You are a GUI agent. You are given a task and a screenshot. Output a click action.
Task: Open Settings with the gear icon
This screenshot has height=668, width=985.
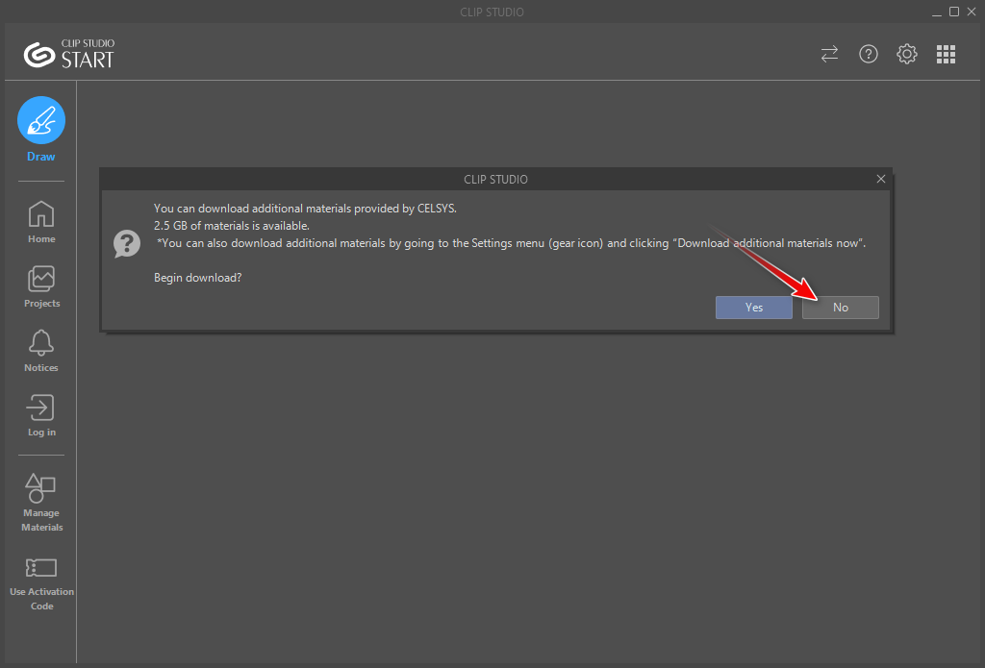coord(907,54)
